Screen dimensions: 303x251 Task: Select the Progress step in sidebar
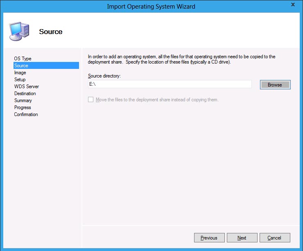point(23,107)
